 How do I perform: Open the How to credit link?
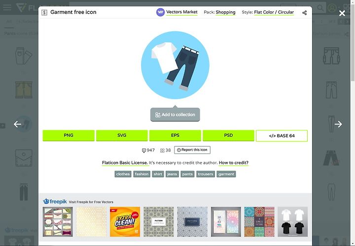[233, 163]
